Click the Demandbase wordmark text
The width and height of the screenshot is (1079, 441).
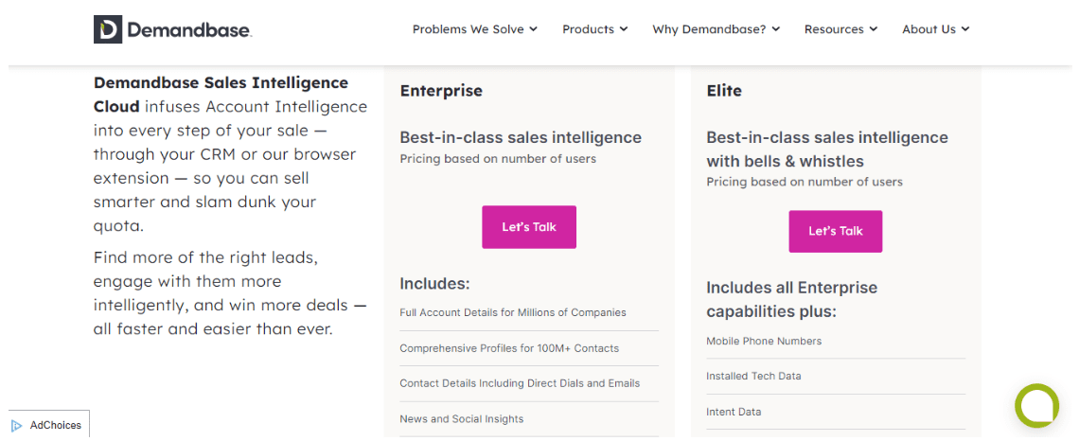[x=189, y=29]
